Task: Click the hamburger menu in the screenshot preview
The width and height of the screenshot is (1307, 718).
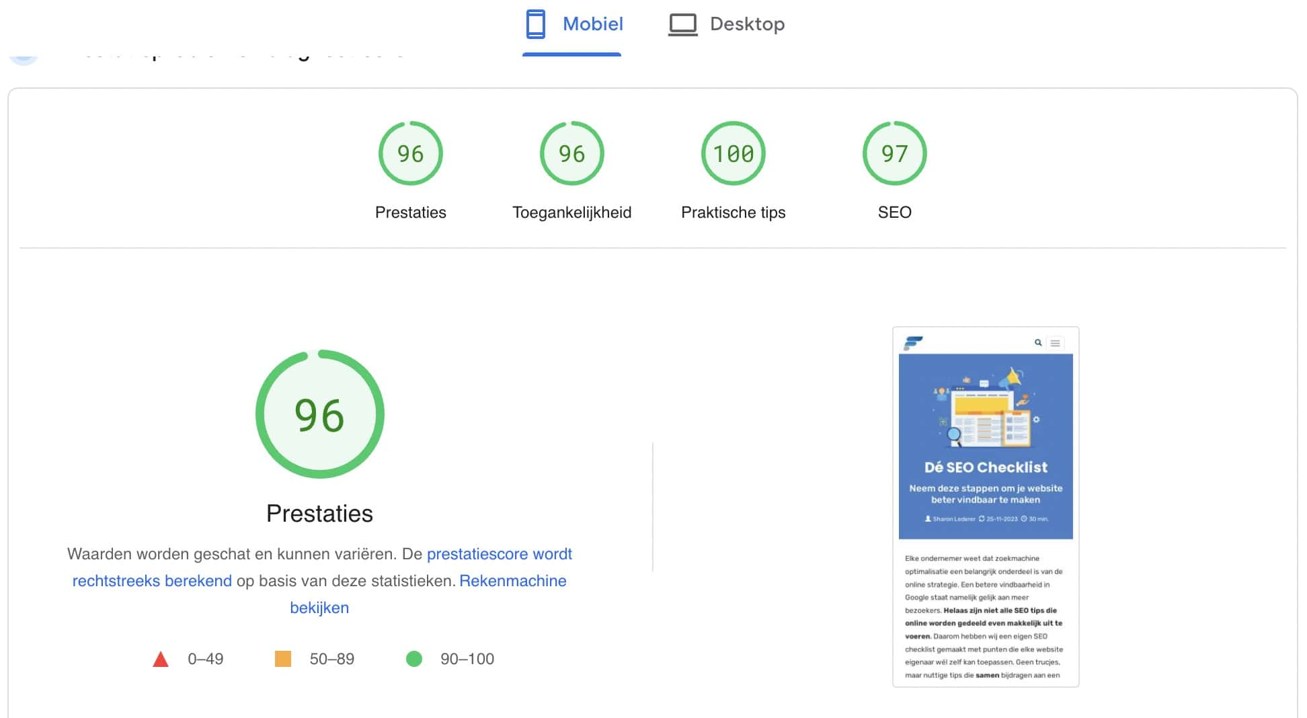Action: (1056, 343)
